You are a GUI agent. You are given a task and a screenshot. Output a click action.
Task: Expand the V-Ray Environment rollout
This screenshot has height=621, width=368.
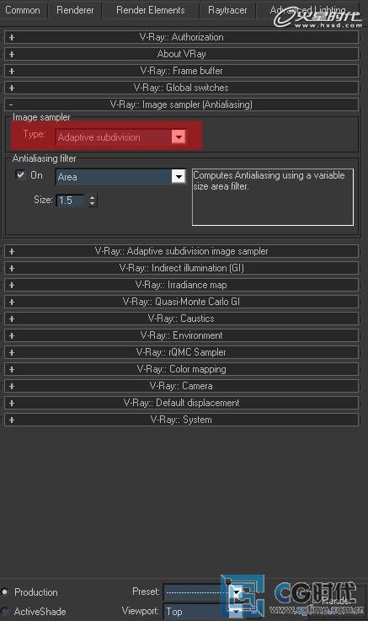click(182, 335)
